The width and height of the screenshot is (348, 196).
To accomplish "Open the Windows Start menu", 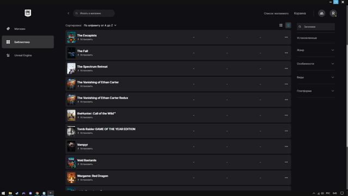I will (x=3, y=193).
